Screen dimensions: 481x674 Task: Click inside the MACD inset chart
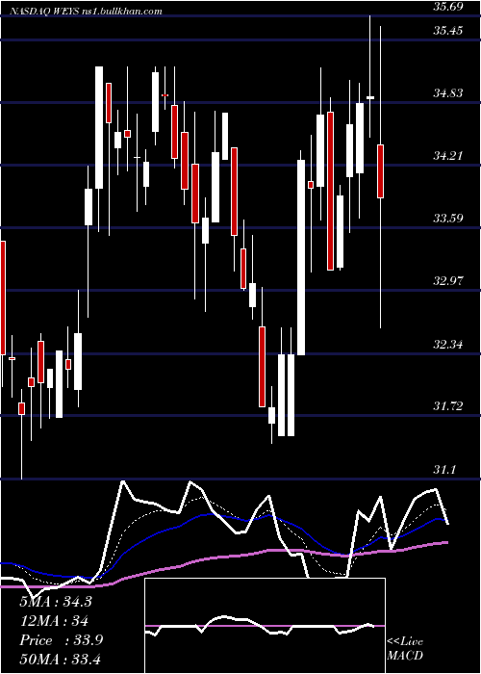[x=265, y=626]
